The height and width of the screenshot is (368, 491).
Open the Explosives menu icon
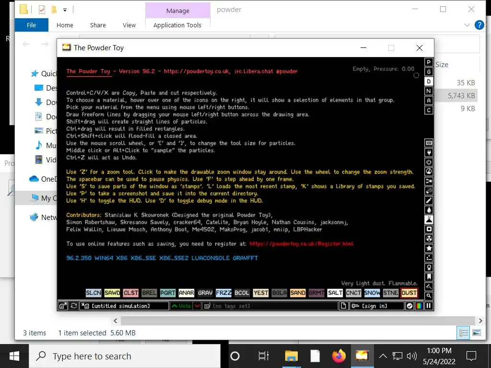pyautogui.click(x=429, y=191)
